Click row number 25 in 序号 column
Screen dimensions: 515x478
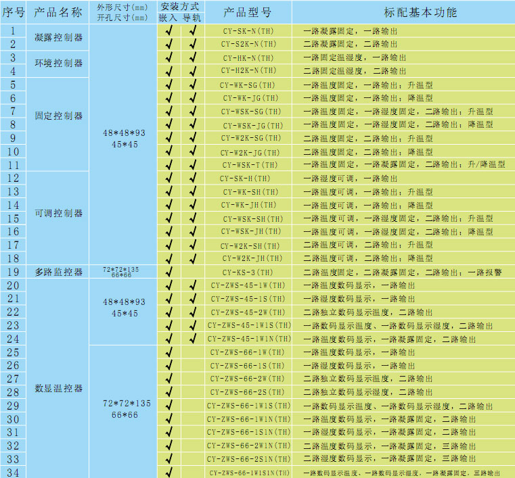[x=13, y=352]
